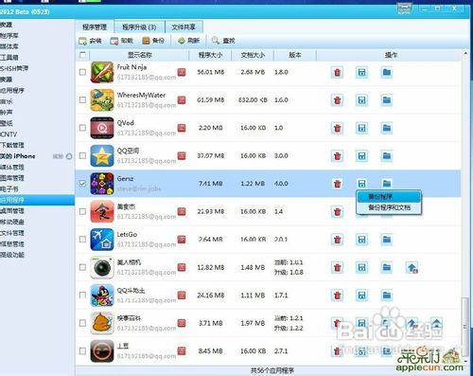Sort by the 版本 column header
Screen dimensions: 473x376
[x=295, y=55]
